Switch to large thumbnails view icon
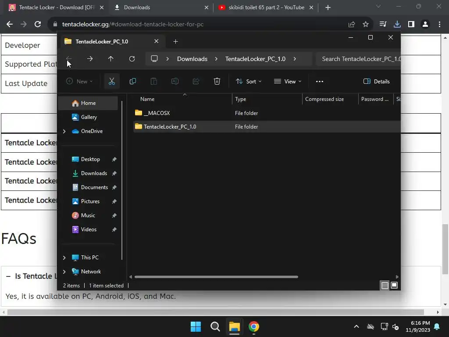The width and height of the screenshot is (449, 337). 394,285
